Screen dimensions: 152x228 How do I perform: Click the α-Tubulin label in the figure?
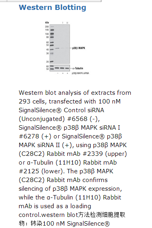(x=78, y=68)
